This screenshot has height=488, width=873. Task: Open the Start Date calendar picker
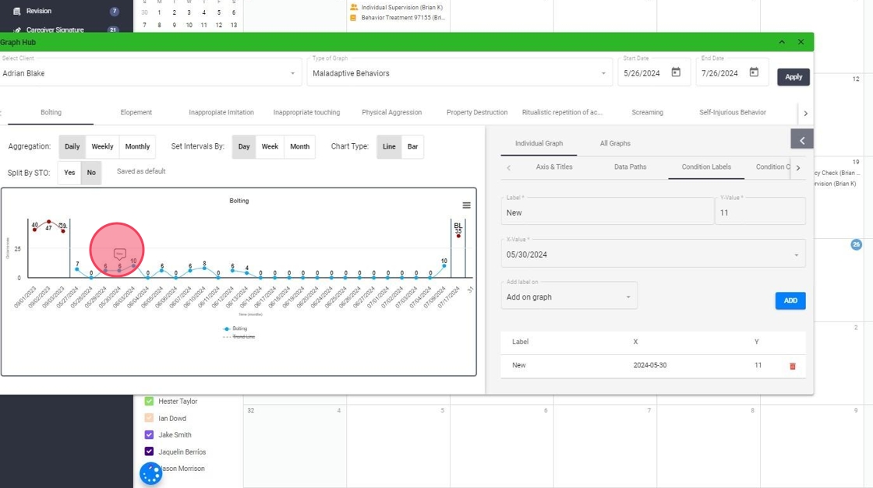(x=676, y=73)
